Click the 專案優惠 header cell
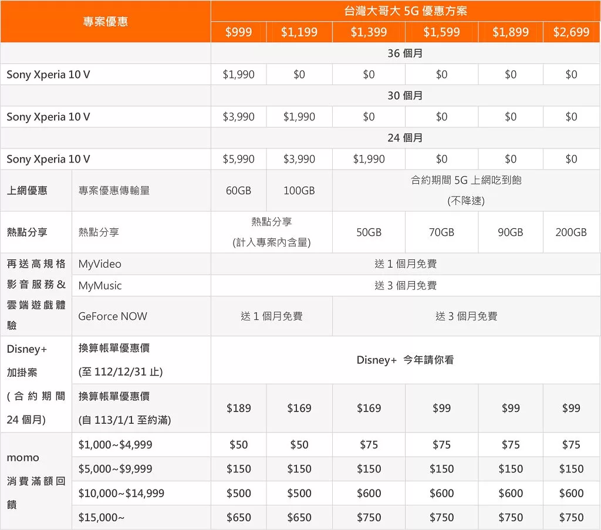The image size is (601, 530). [106, 22]
